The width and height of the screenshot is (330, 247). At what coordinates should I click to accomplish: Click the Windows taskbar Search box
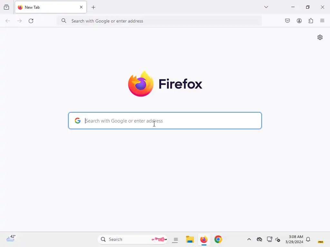(x=132, y=239)
